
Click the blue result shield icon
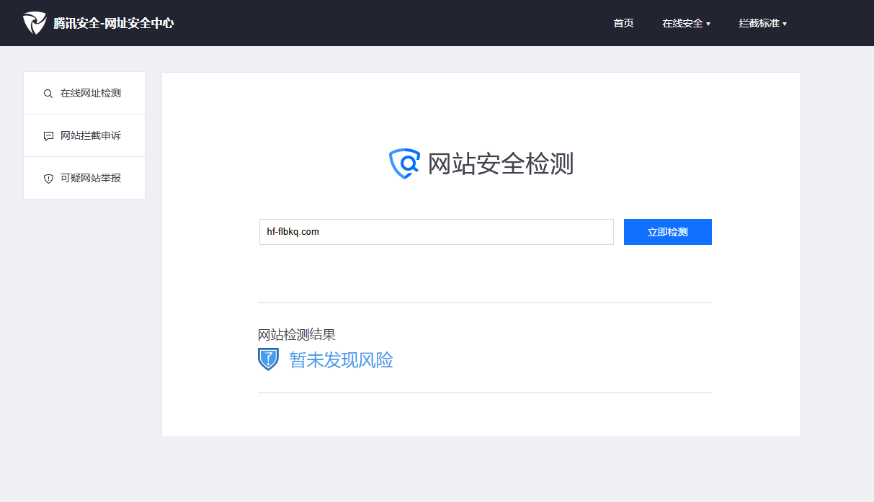[268, 359]
